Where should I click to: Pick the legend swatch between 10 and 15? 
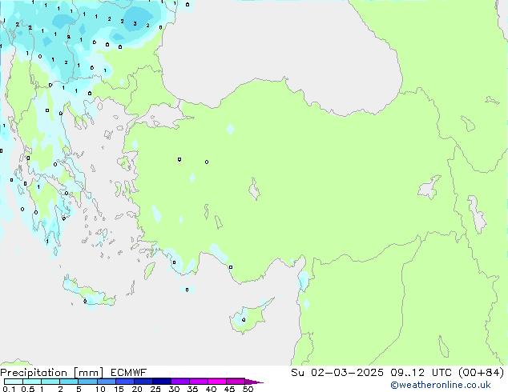coord(107,382)
